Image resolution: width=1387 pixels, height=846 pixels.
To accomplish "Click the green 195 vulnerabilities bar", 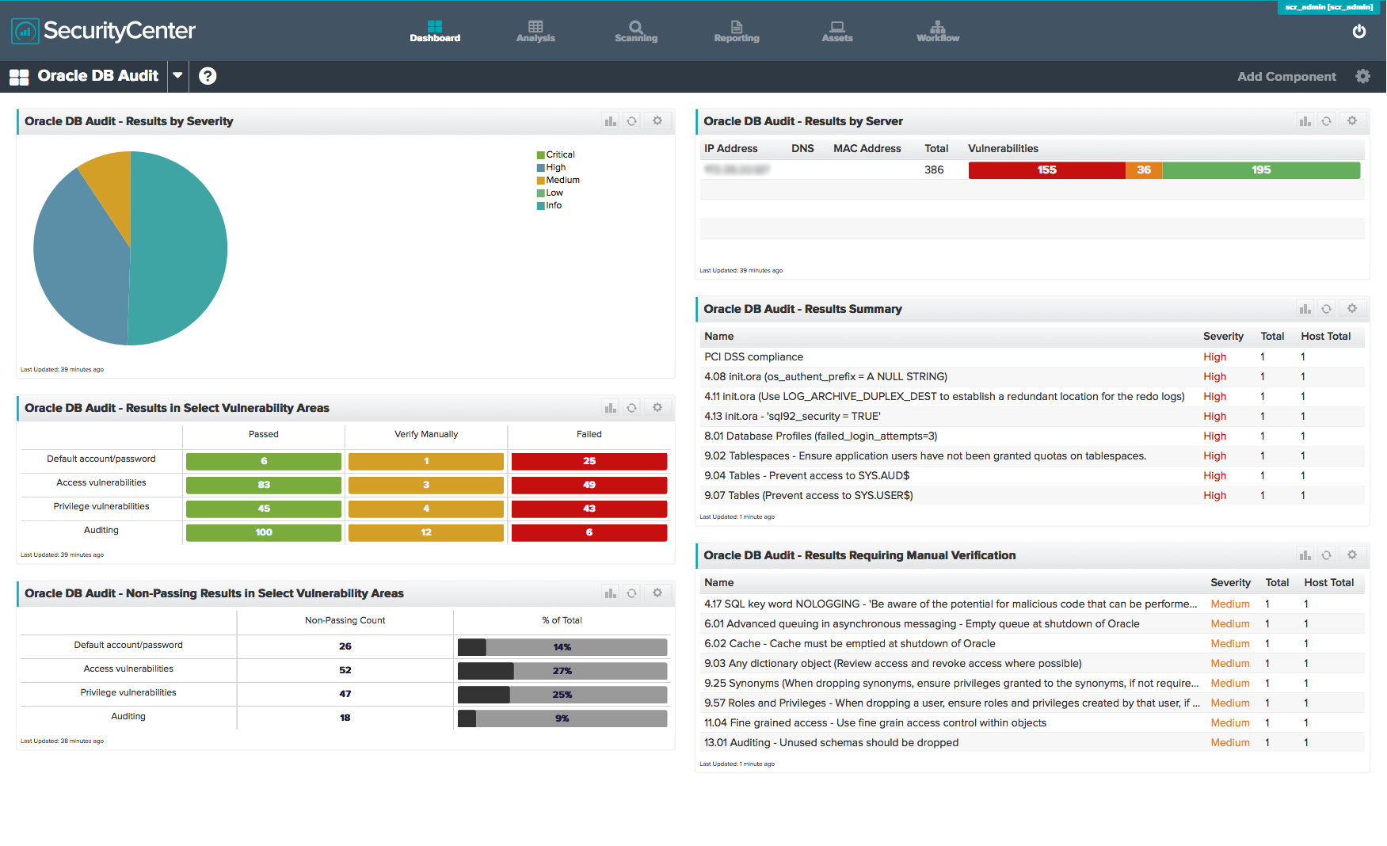I will tap(1261, 170).
